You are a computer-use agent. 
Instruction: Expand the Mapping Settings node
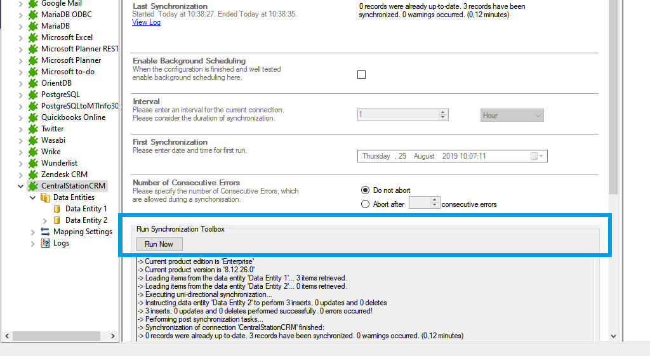click(x=33, y=232)
